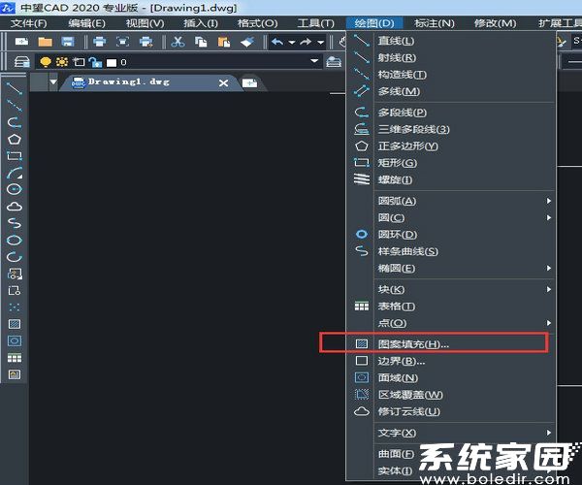Open the 插入(I) menu
This screenshot has height=485, width=582.
(x=201, y=23)
